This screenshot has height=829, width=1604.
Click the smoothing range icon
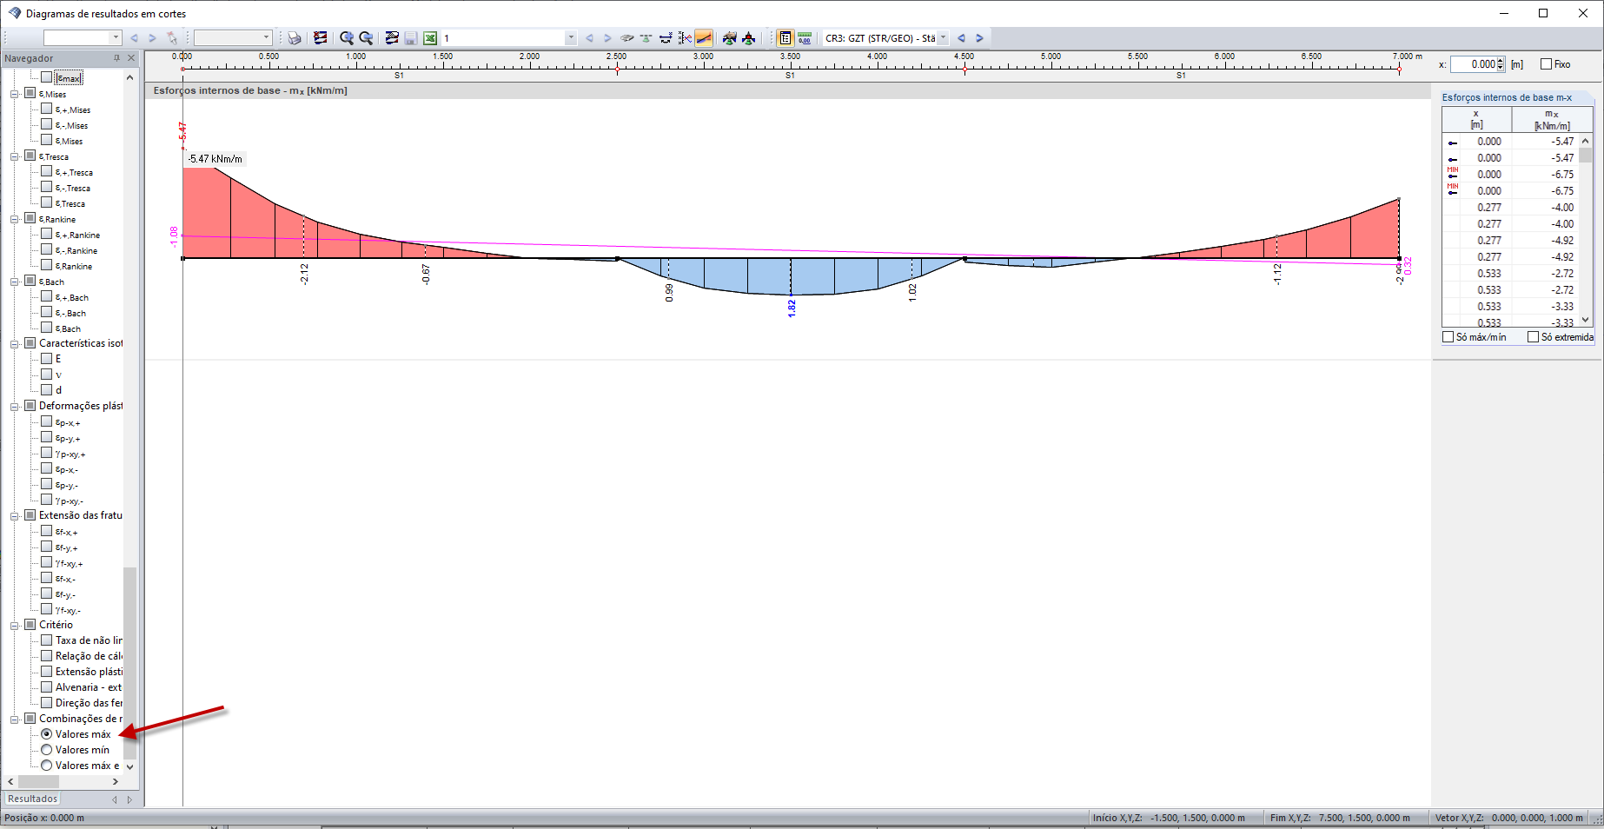[x=666, y=38]
